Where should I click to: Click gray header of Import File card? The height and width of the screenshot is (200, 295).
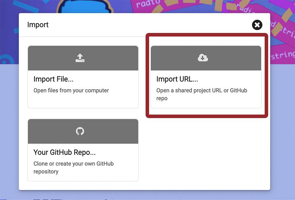(x=83, y=58)
